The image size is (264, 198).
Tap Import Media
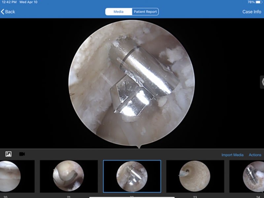pyautogui.click(x=232, y=155)
